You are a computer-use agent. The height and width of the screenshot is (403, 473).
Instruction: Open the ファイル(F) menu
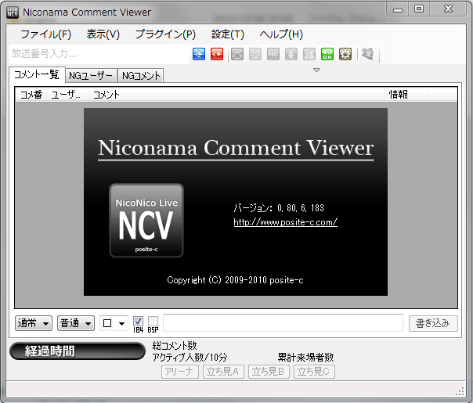46,34
